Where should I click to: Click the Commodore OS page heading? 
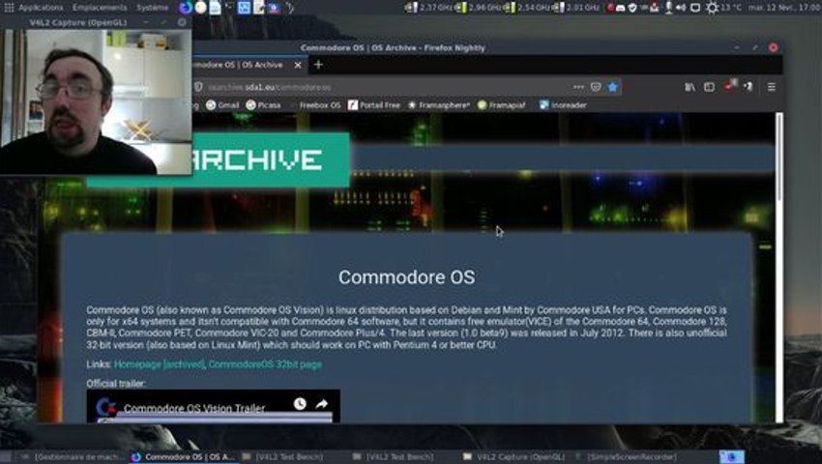(x=407, y=277)
